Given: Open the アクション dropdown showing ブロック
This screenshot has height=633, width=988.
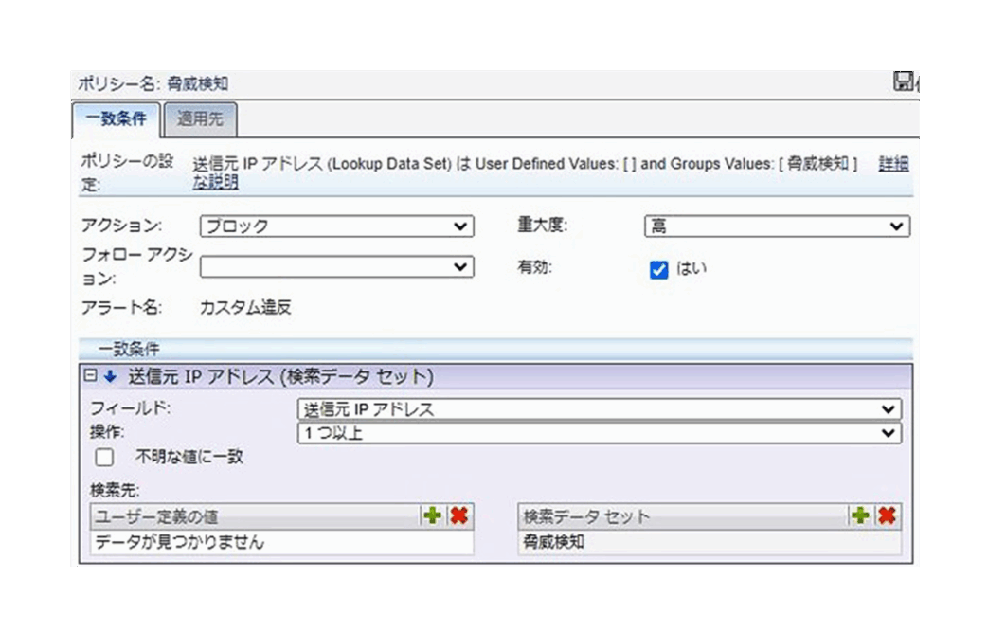Looking at the screenshot, I should [336, 226].
